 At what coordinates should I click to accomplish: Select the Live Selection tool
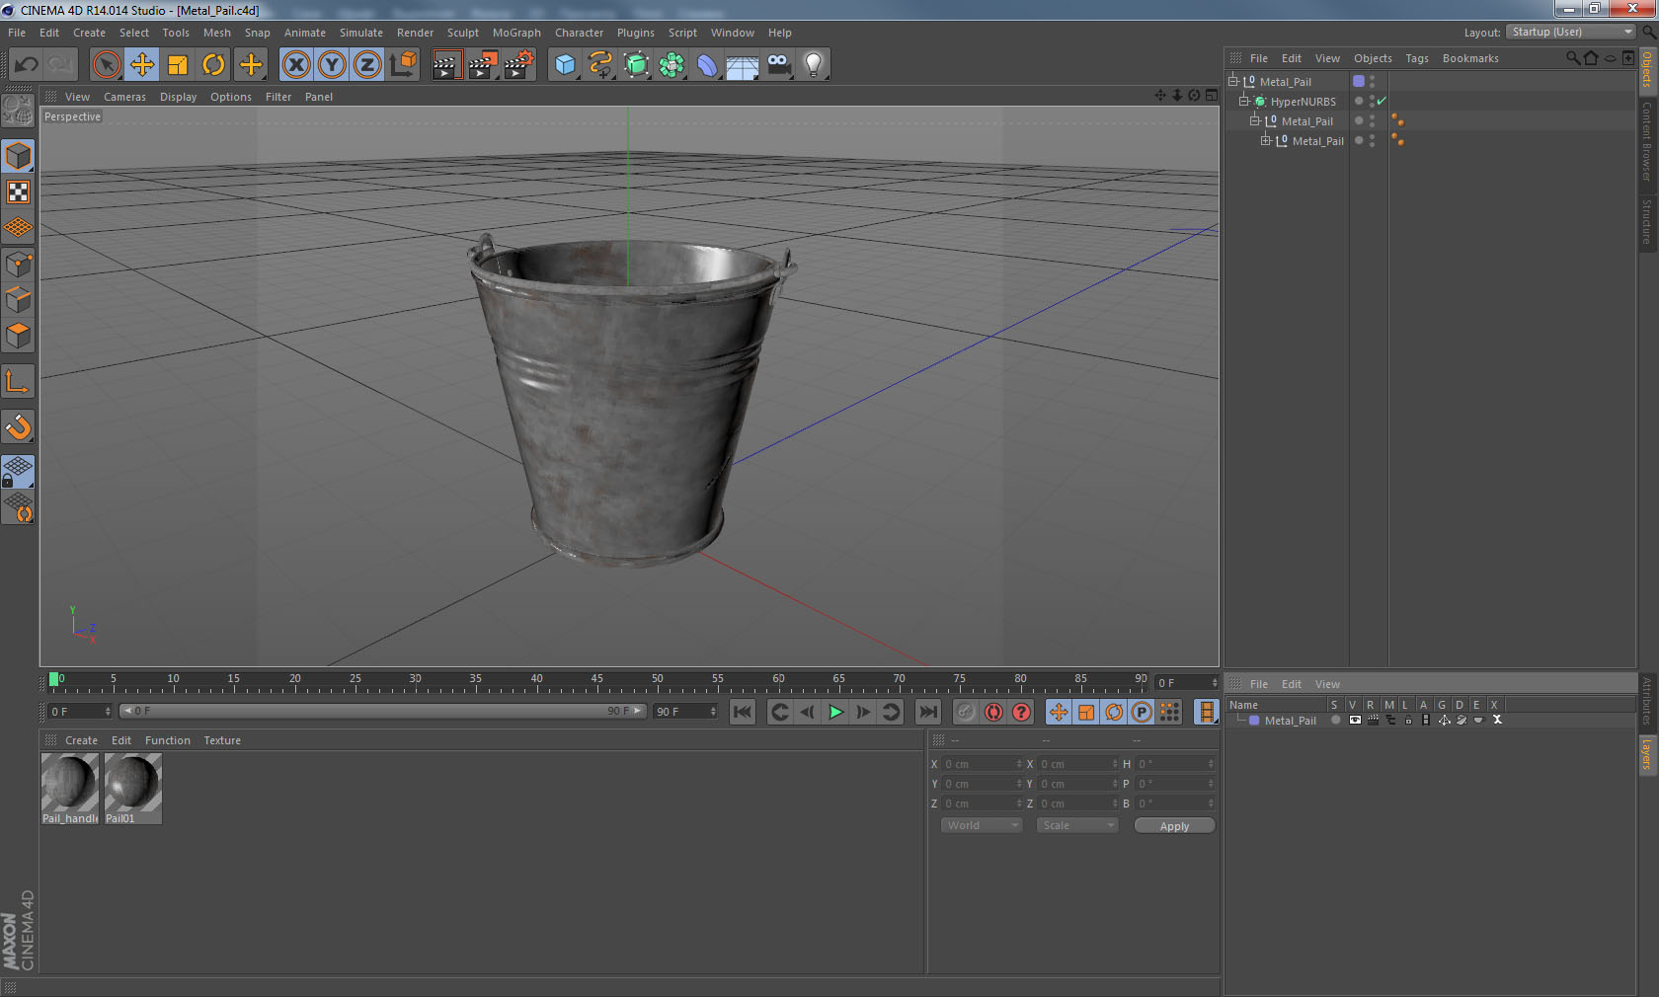click(x=106, y=65)
